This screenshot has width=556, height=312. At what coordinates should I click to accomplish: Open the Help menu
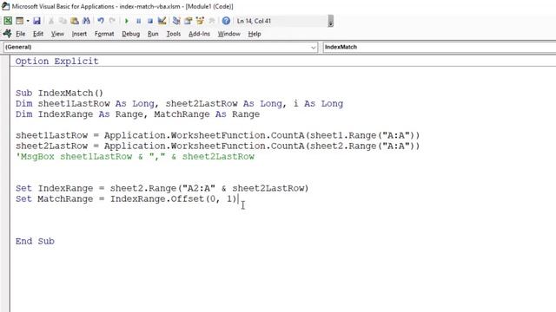[x=255, y=34]
